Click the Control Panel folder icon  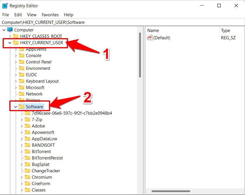pos(22,62)
